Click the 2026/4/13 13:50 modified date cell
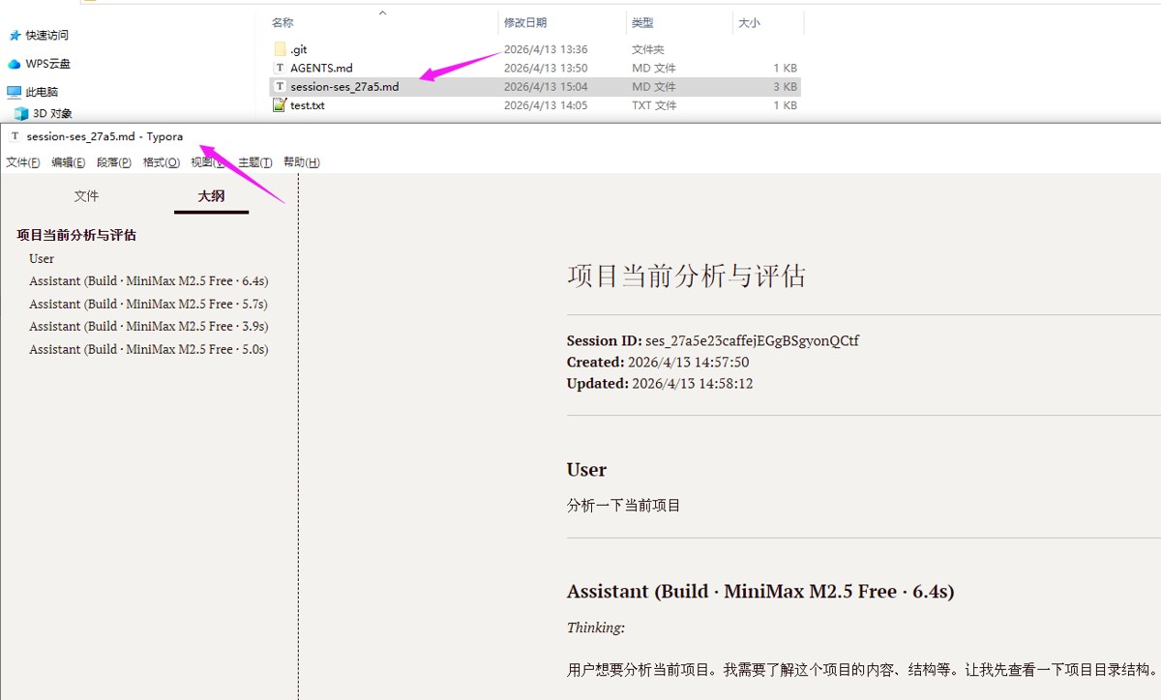 coord(546,68)
